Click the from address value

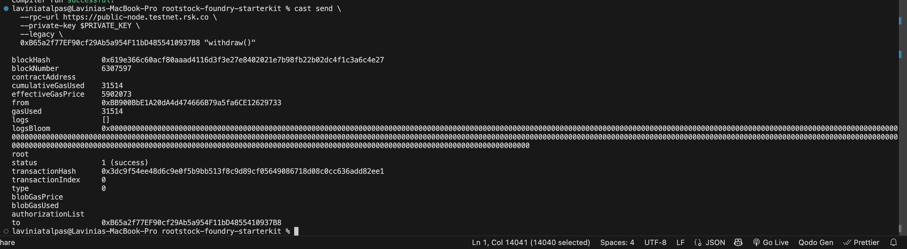(191, 102)
